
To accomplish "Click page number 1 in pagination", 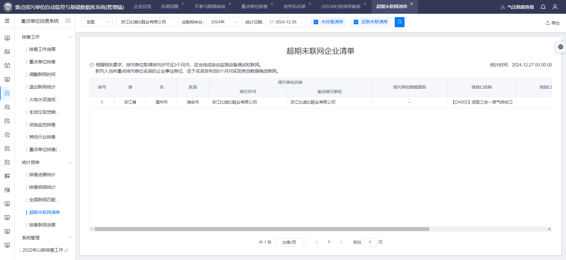I will coord(329,242).
